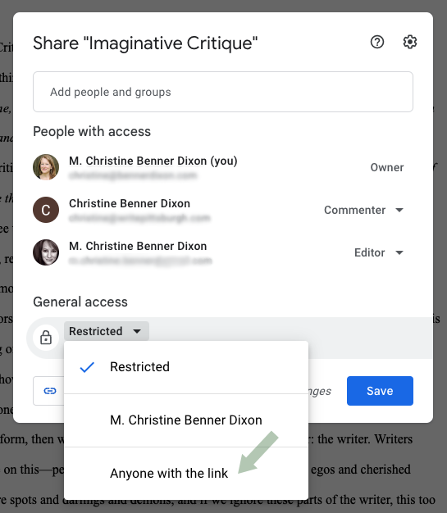The height and width of the screenshot is (513, 447).
Task: Open the Commenter role dropdown
Action: [x=363, y=210]
